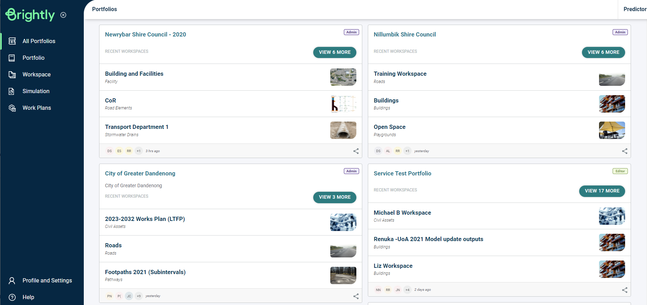
Task: Click +4 more users in Service Test footer
Action: point(407,290)
